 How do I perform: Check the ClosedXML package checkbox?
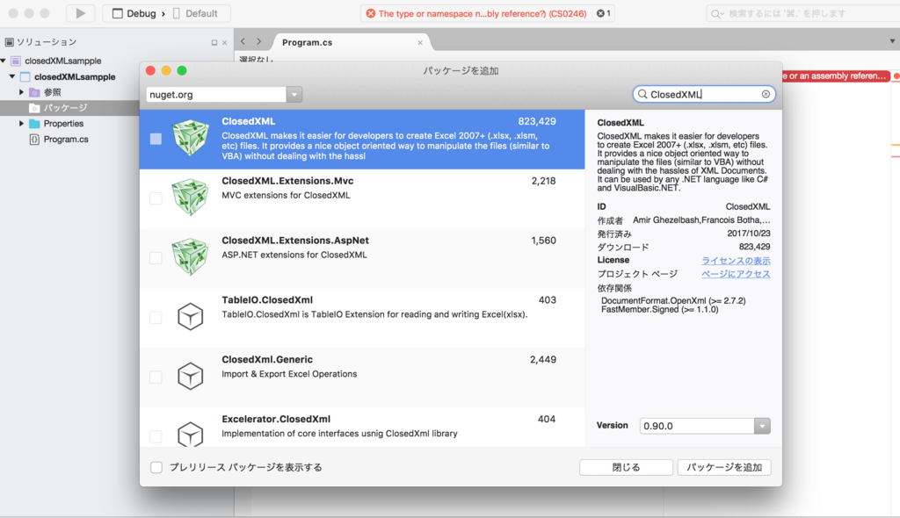point(156,139)
